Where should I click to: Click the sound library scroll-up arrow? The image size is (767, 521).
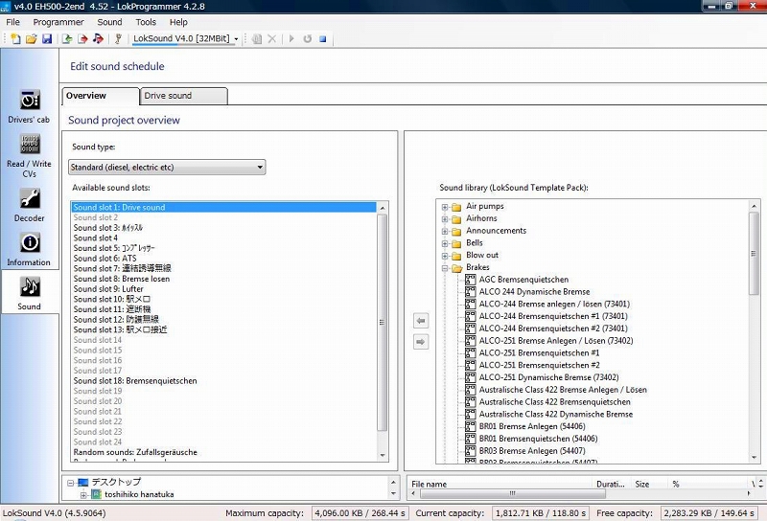(x=754, y=206)
